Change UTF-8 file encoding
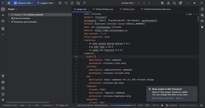The image size is (205, 108). click(x=155, y=105)
